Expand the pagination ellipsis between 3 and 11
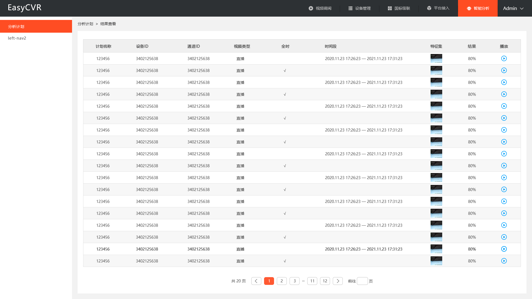This screenshot has height=299, width=532. tap(303, 281)
